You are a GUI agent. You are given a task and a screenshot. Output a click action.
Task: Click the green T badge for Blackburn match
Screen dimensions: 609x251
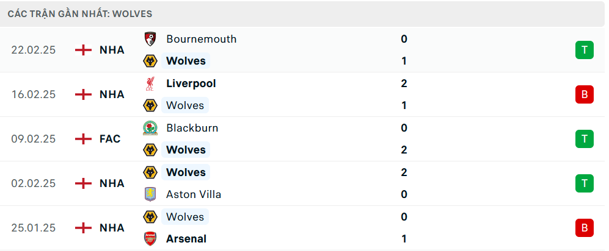click(584, 139)
